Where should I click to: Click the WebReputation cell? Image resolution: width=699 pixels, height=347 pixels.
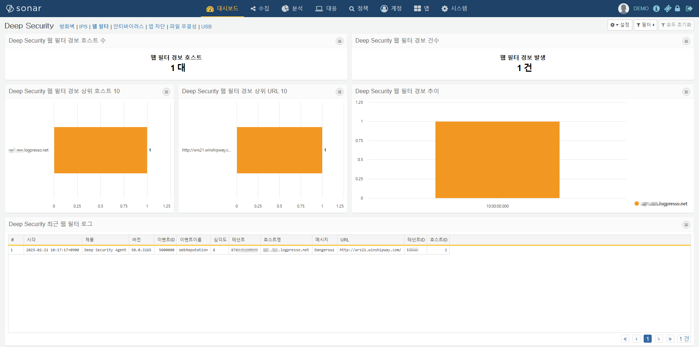pos(193,250)
